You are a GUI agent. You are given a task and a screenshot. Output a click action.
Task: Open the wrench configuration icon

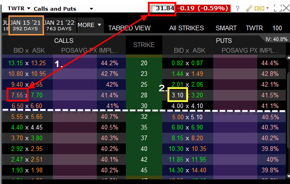click(249, 8)
